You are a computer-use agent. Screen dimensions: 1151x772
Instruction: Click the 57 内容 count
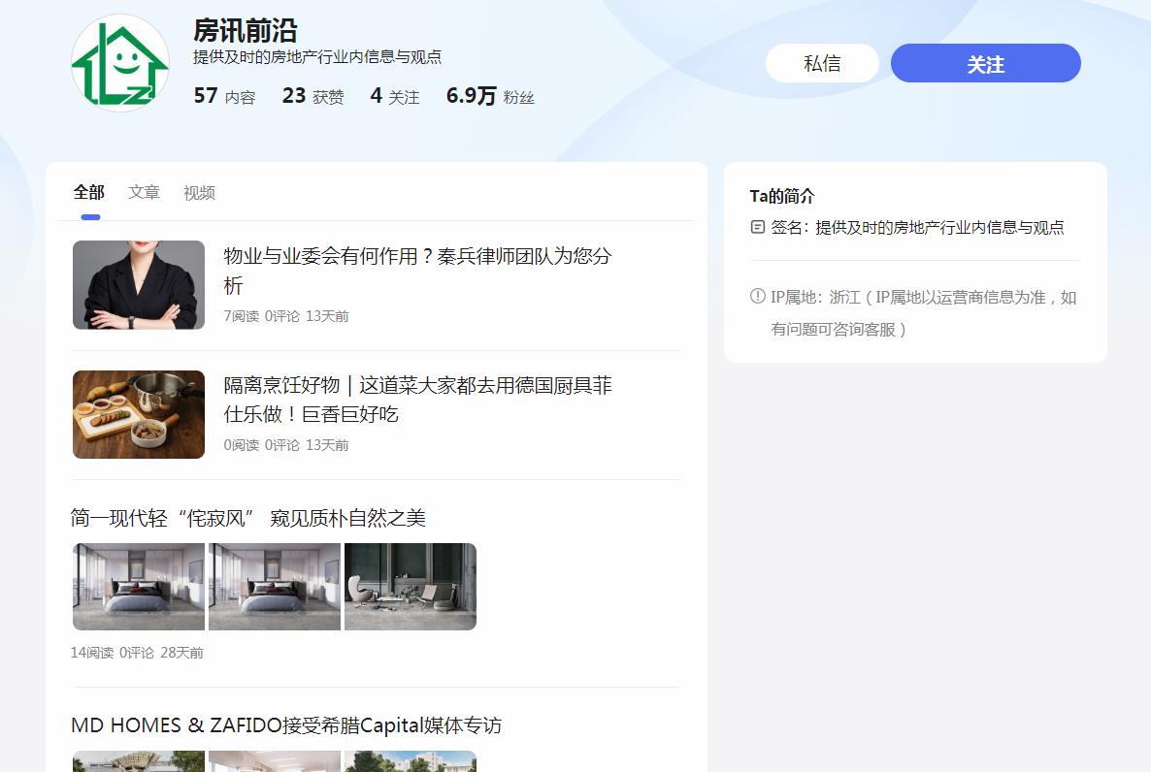coord(224,96)
